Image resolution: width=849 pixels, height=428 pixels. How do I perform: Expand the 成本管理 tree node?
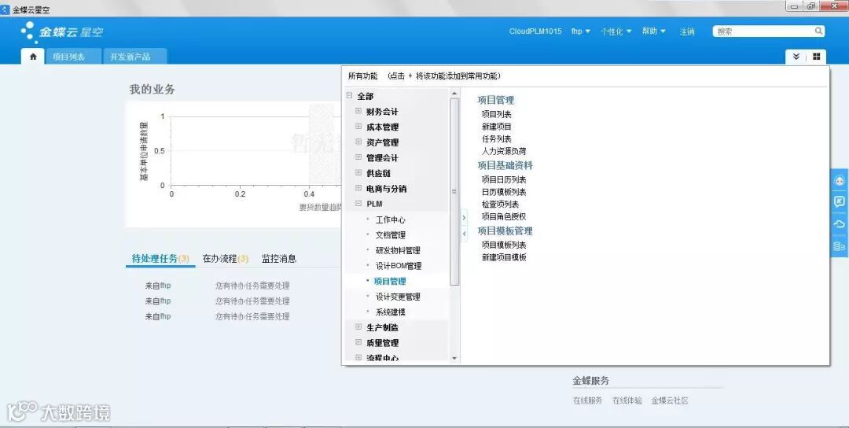pos(358,126)
